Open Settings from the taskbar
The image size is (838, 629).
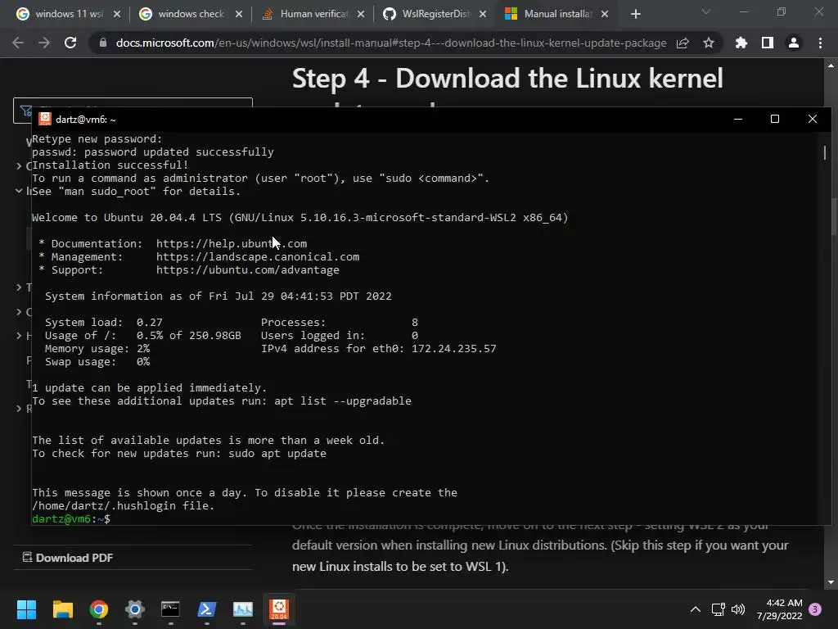click(x=135, y=609)
